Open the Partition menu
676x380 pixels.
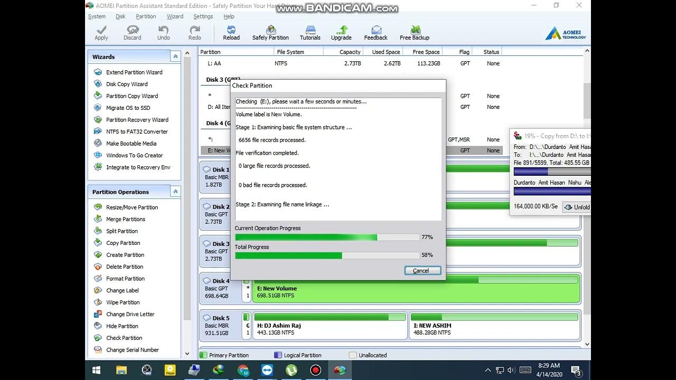point(146,16)
